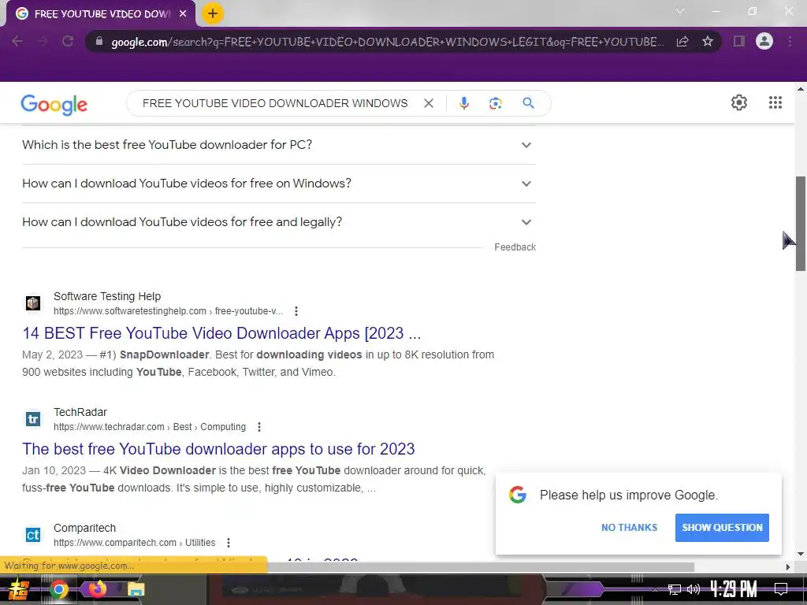This screenshot has height=605, width=807.
Task: Start voice search with microphone icon
Action: tap(463, 103)
